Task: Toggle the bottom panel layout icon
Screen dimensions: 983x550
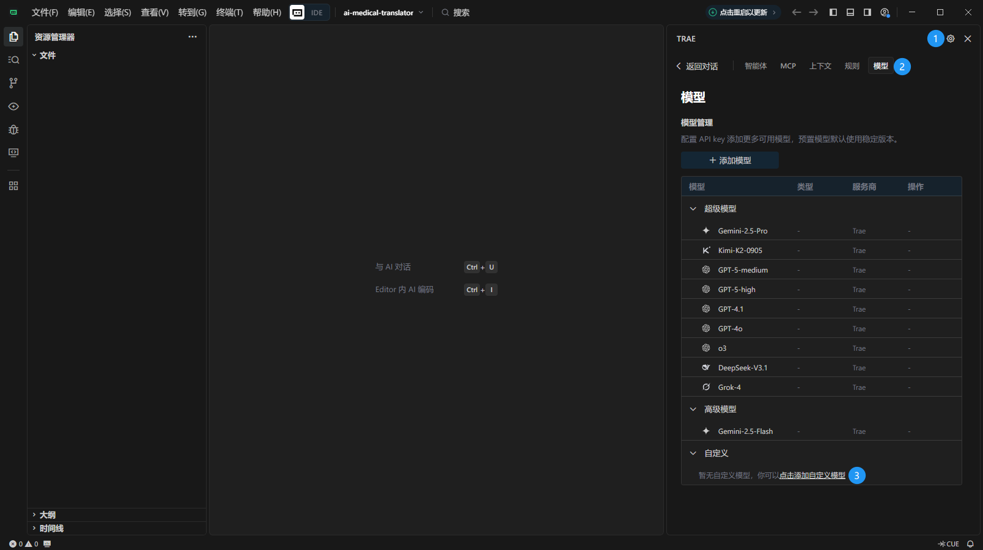Action: (x=850, y=12)
